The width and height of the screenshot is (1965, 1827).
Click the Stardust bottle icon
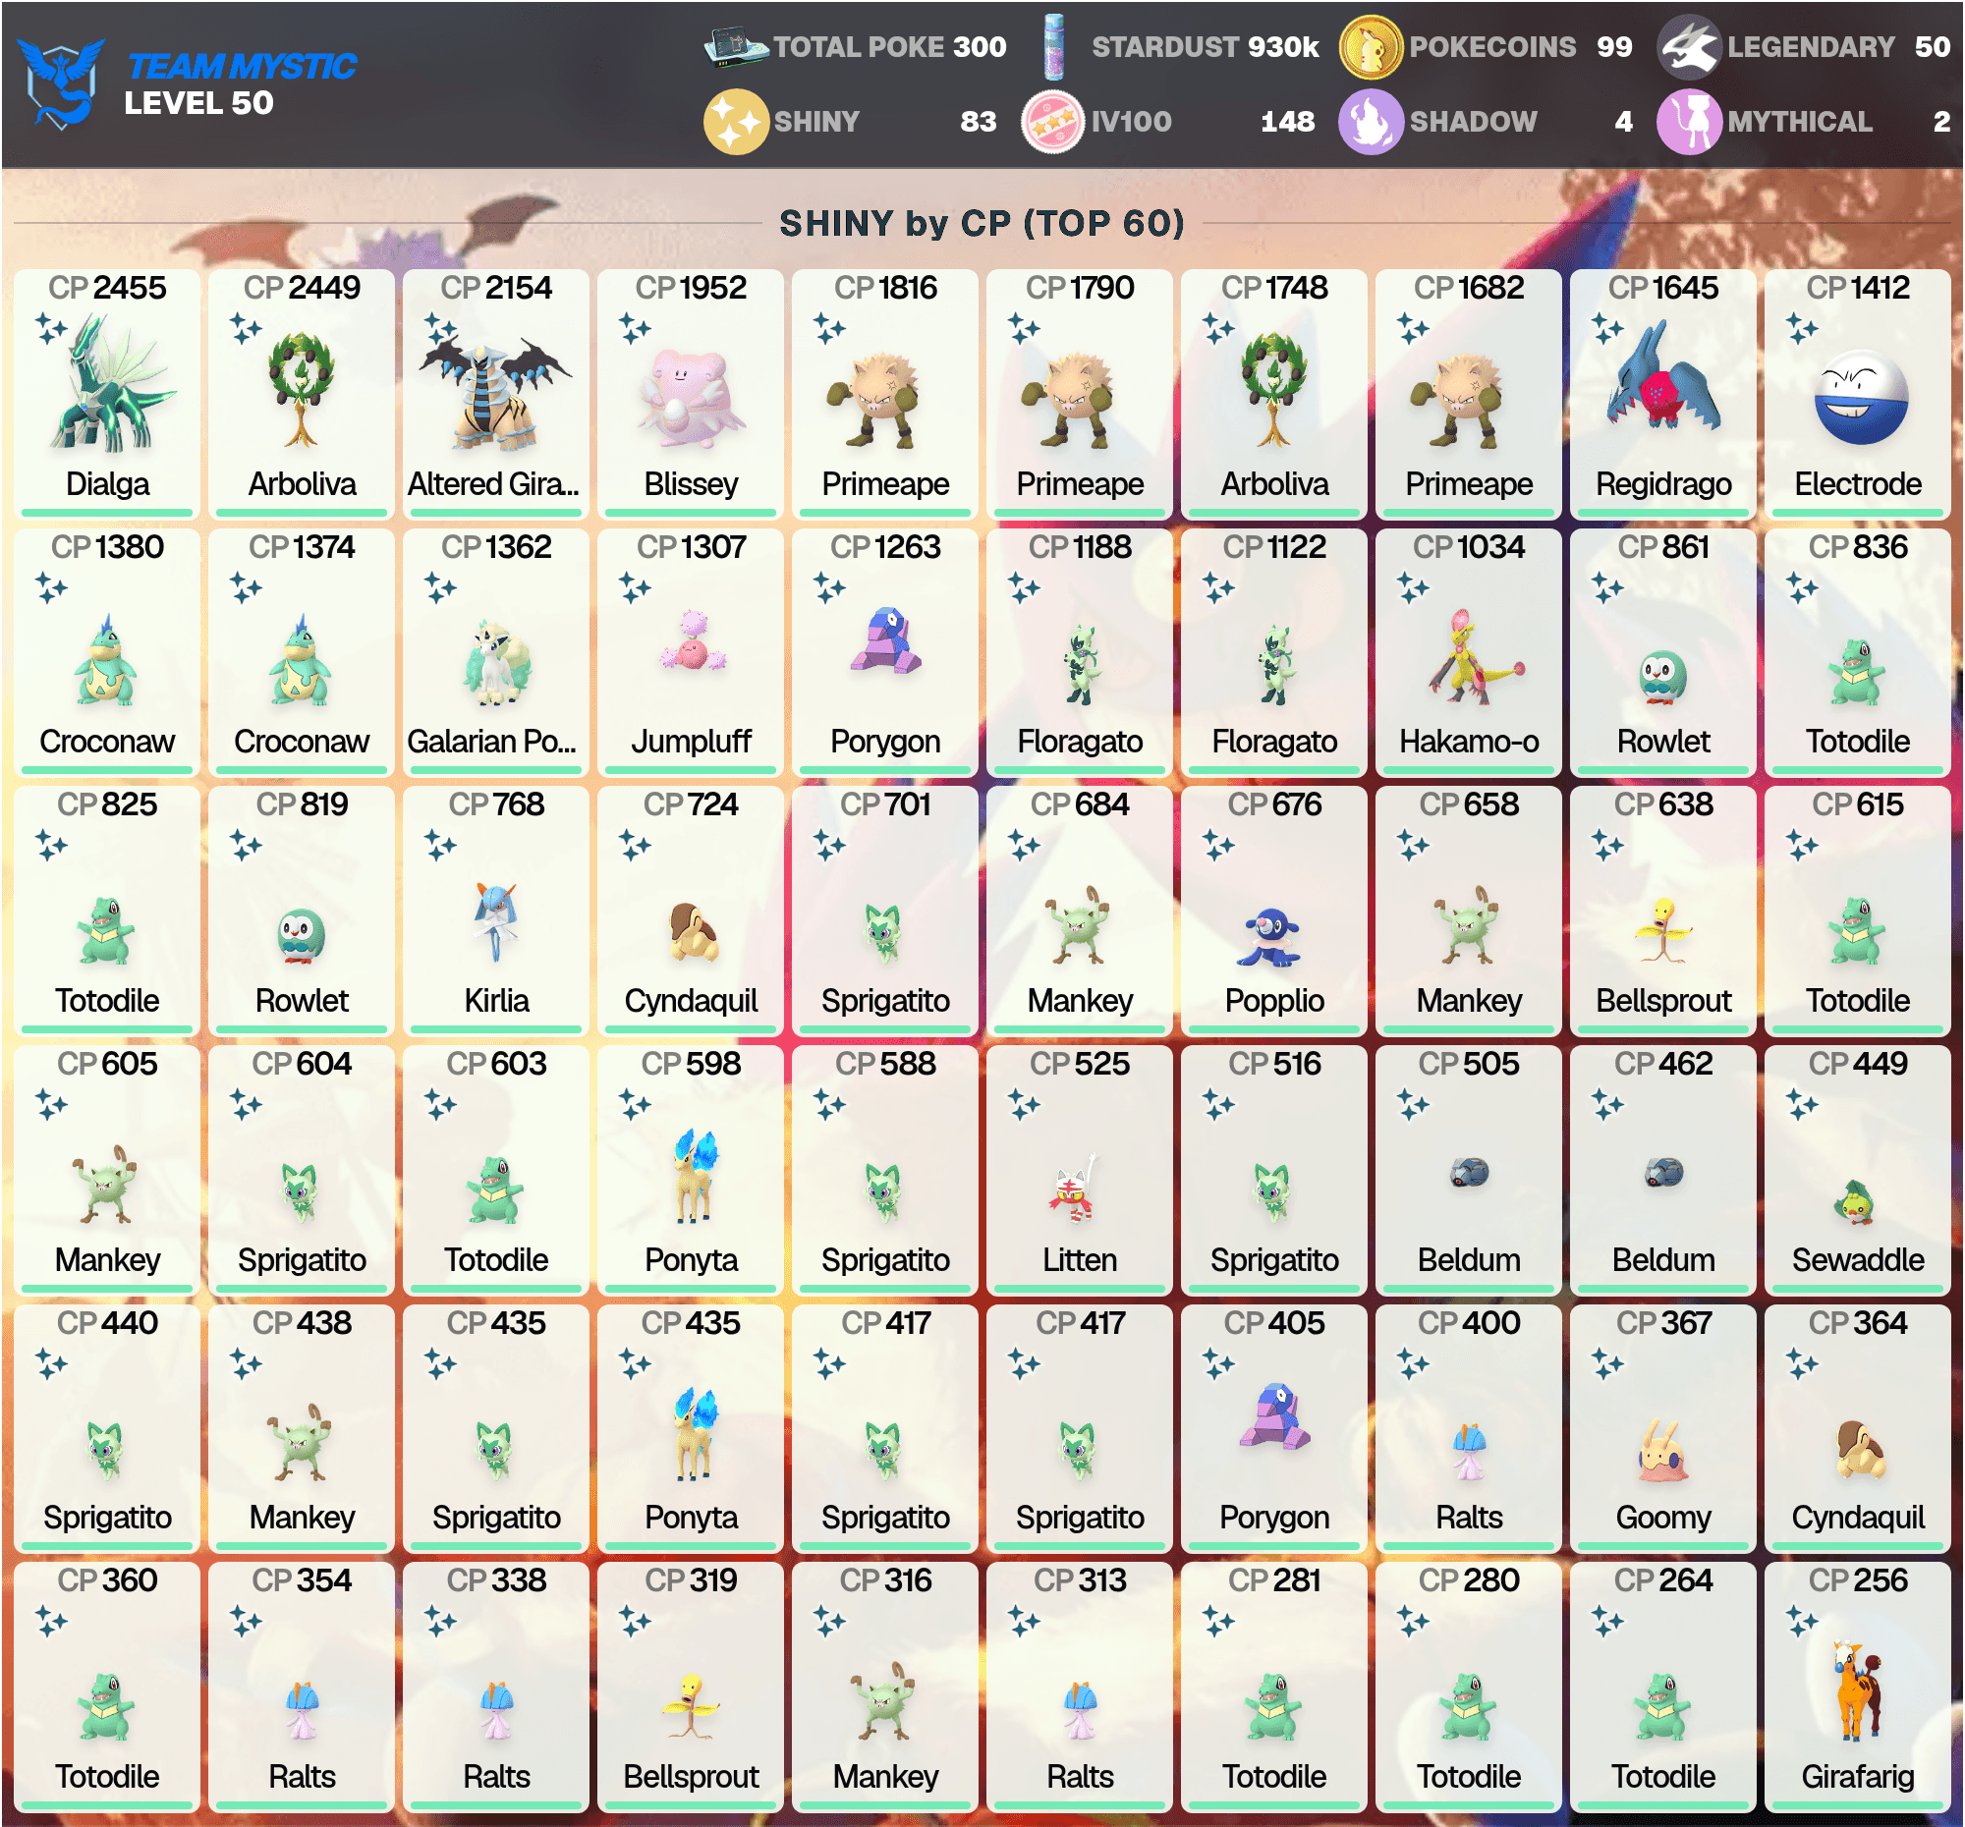coord(1054,46)
